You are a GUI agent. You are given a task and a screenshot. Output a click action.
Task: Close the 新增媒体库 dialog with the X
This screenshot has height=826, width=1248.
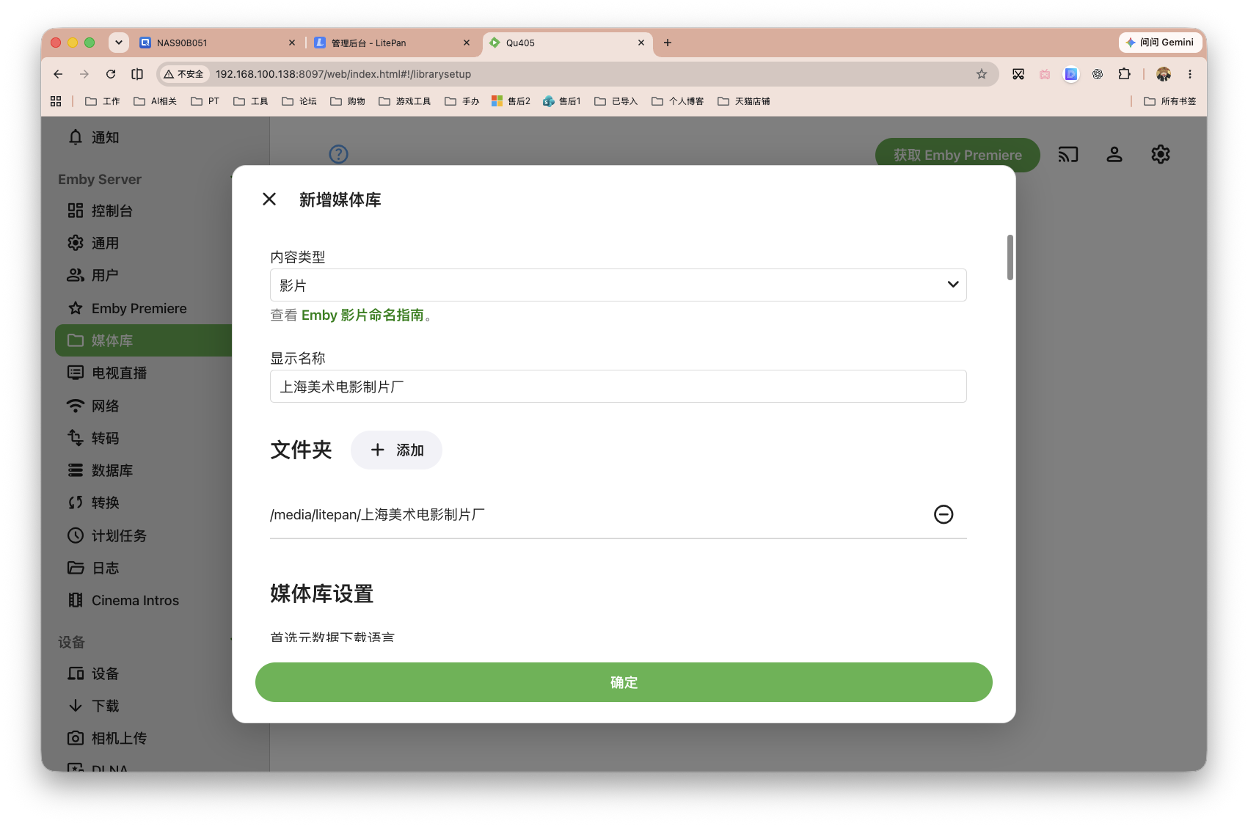point(269,199)
